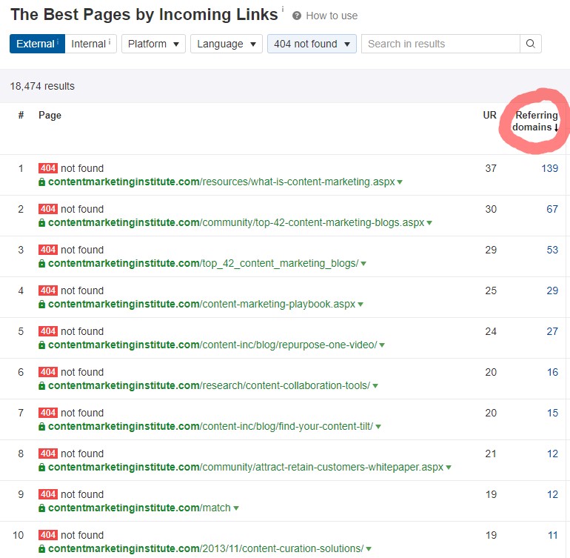The width and height of the screenshot is (570, 558).
Task: Click referring domains count 16
Action: click(x=552, y=372)
